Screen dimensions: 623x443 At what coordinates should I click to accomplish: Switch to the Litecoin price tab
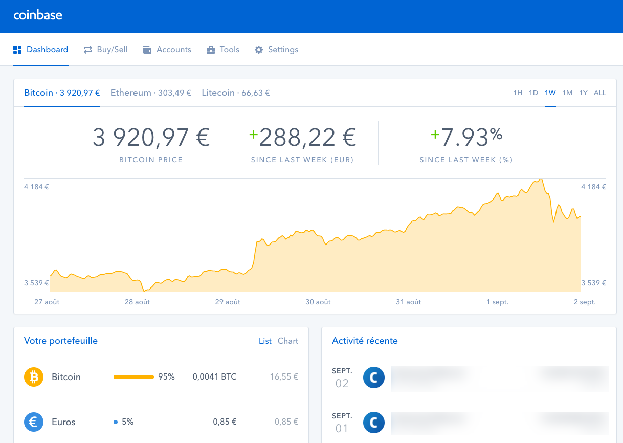click(x=236, y=93)
